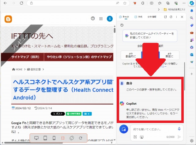The image size is (196, 145).
Task: Open the chat history clock icon
Action: click(122, 25)
